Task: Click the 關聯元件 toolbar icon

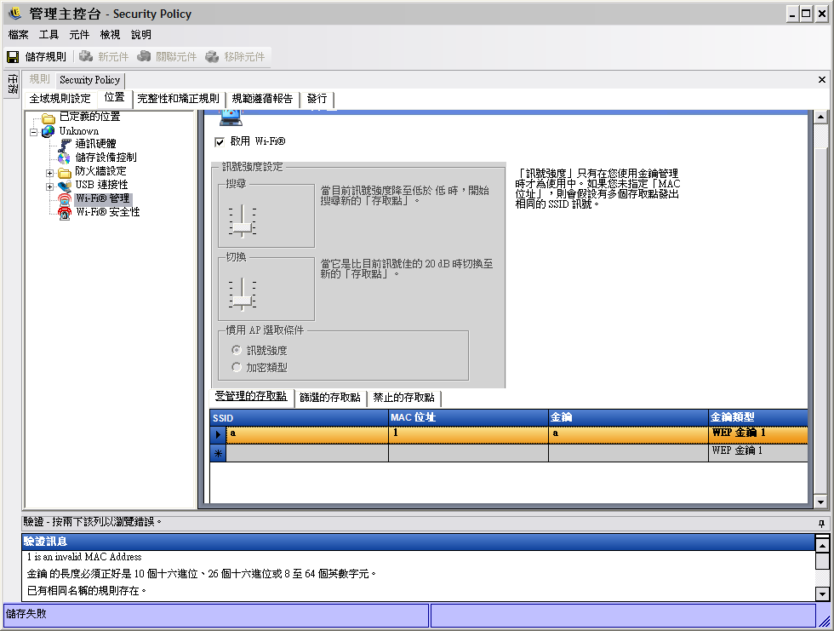Action: pos(144,56)
